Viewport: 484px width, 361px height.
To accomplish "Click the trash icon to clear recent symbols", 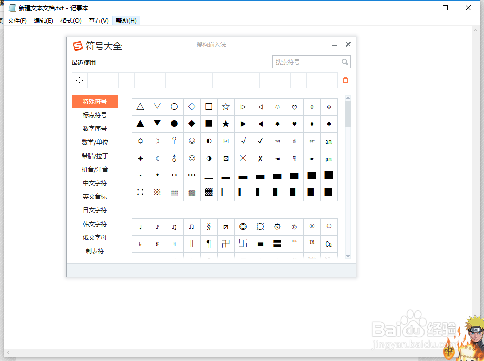I will pyautogui.click(x=345, y=80).
